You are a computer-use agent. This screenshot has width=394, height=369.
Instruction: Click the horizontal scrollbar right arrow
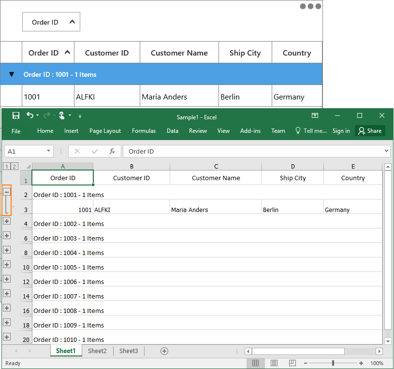[x=379, y=351]
